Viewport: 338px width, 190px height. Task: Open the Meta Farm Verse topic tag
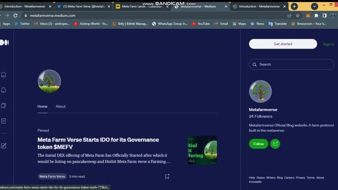52,176
